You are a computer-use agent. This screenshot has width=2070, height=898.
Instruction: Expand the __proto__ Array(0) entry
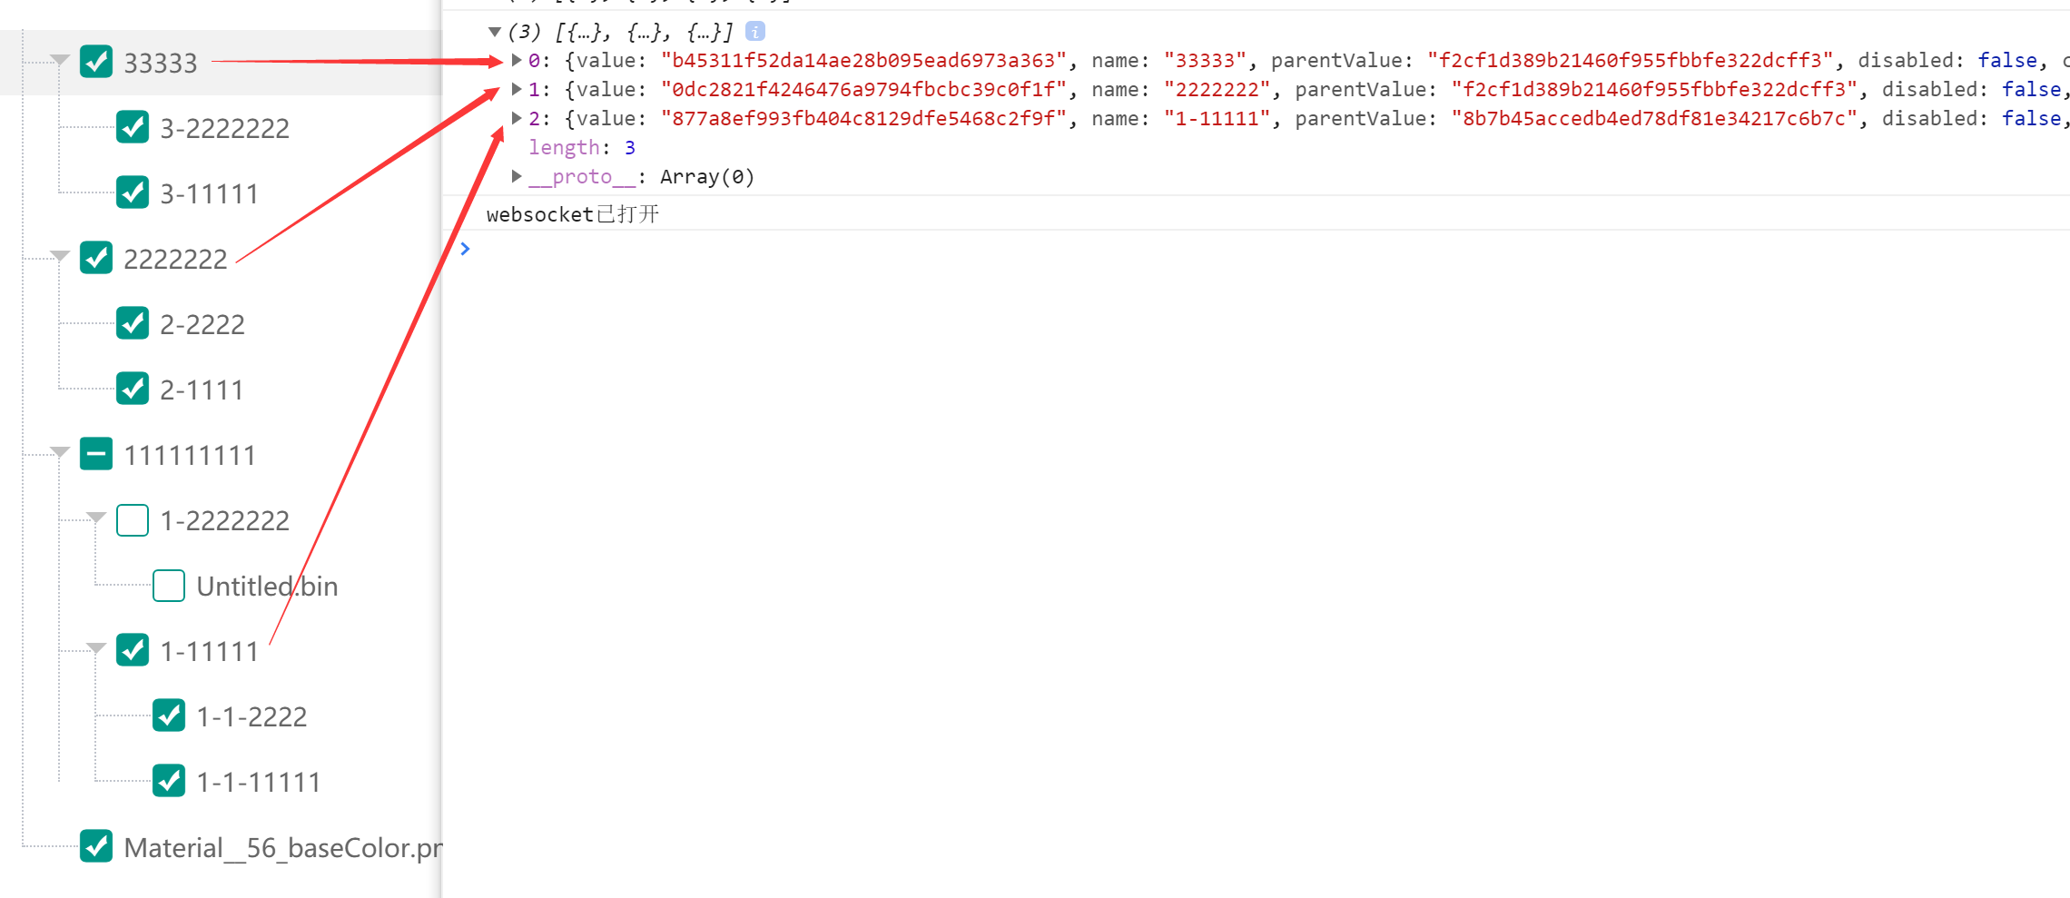tap(516, 176)
